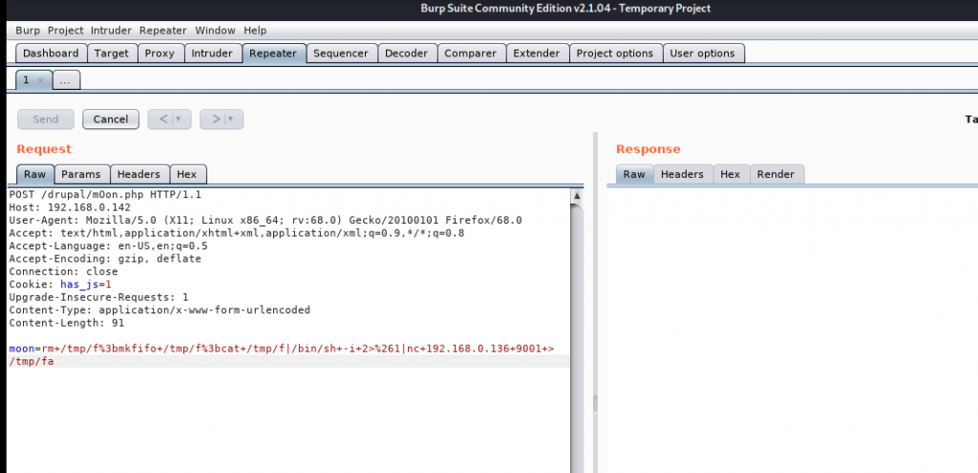The width and height of the screenshot is (978, 473).
Task: Open the Burp menu
Action: (x=28, y=31)
